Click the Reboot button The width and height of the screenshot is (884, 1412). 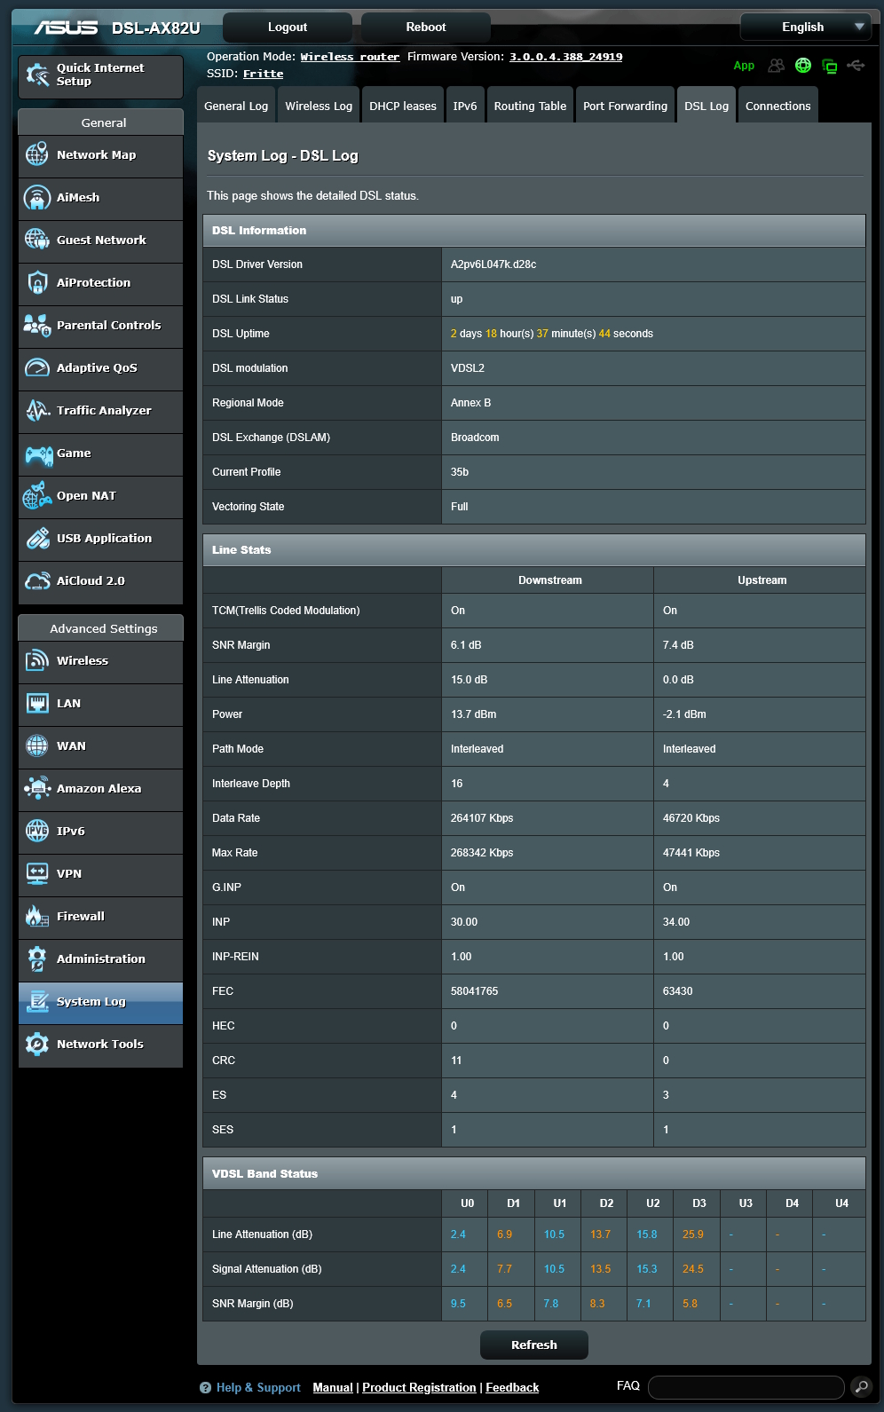click(426, 28)
